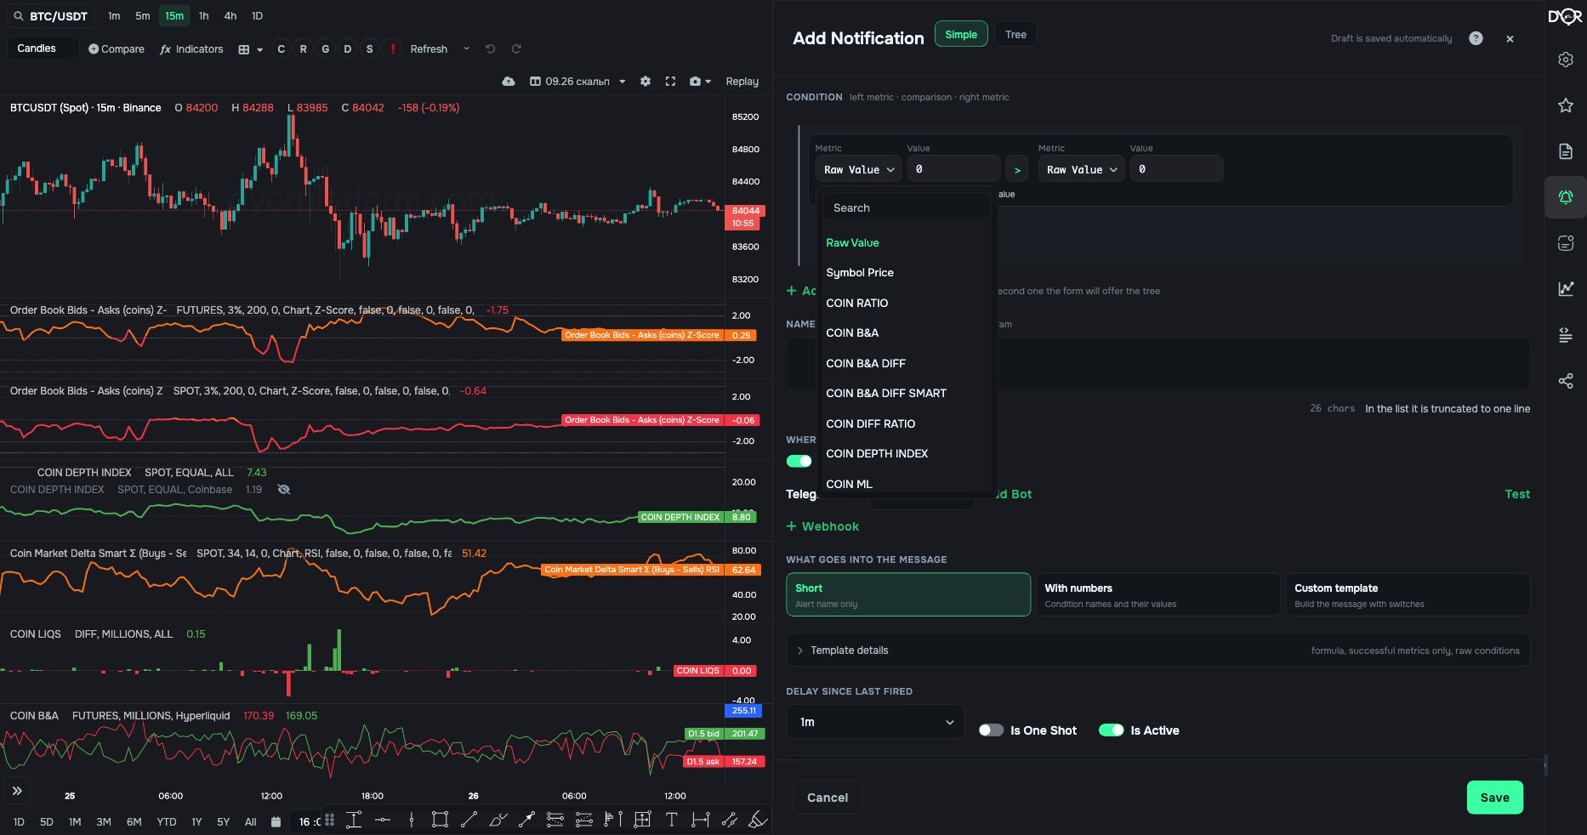Open the help question mark icon

point(1476,38)
